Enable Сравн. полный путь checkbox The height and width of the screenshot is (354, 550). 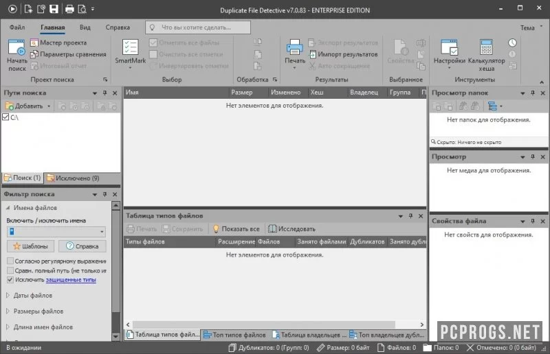(x=10, y=270)
